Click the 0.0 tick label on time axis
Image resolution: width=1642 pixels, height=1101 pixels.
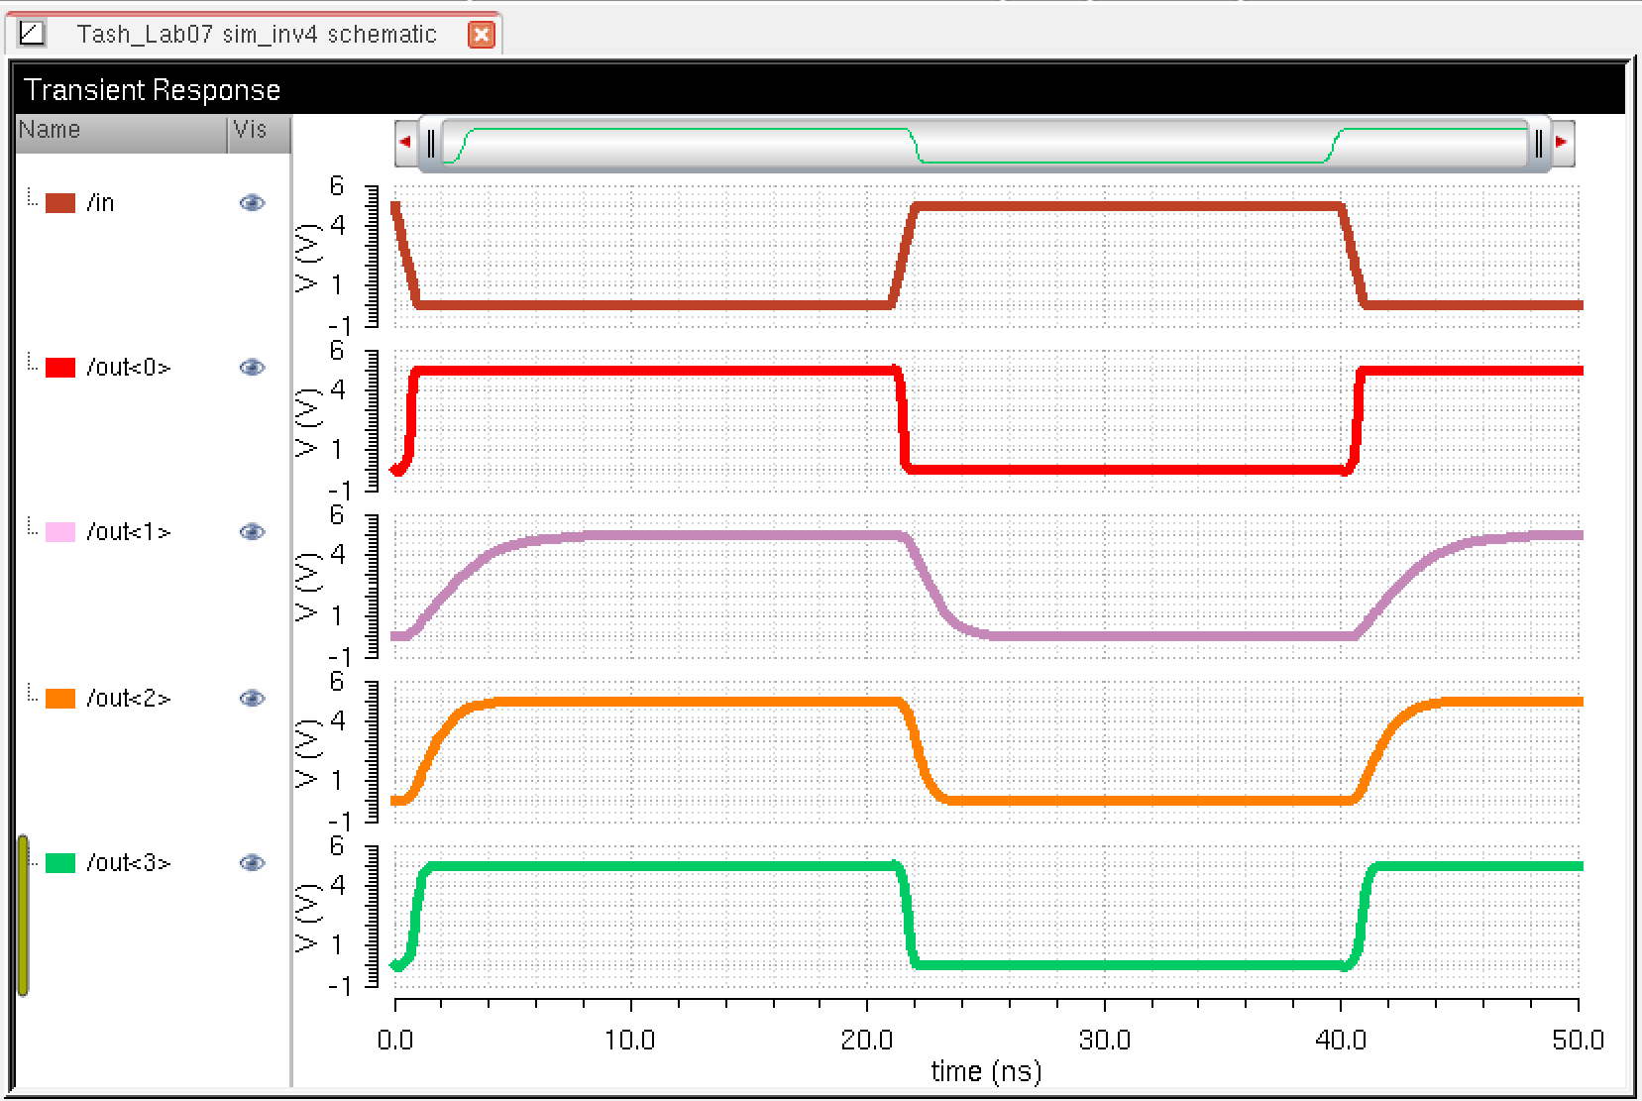395,1040
